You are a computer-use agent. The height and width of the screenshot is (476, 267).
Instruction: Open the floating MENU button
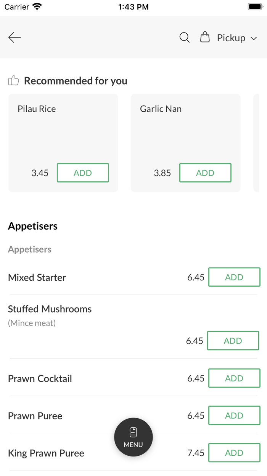(x=133, y=437)
